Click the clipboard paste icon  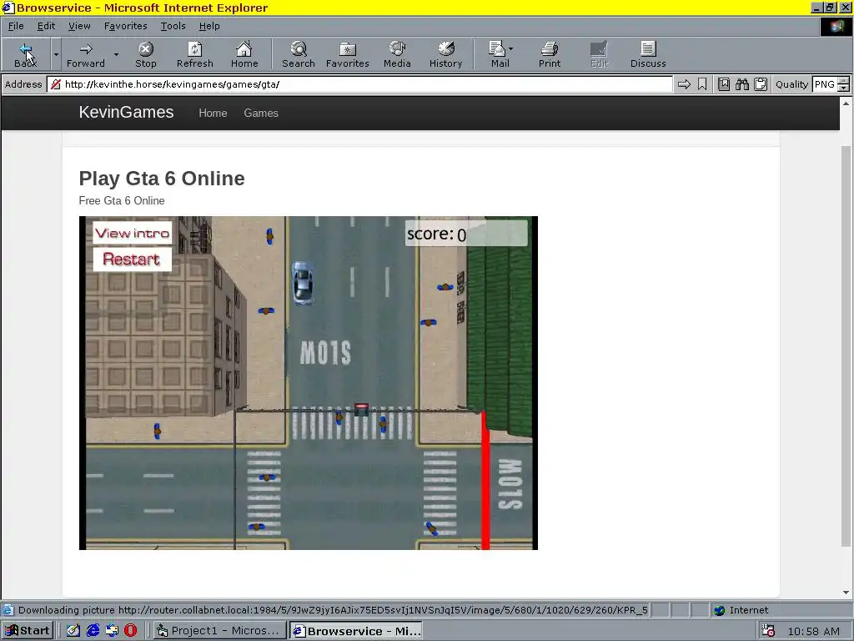click(x=761, y=84)
